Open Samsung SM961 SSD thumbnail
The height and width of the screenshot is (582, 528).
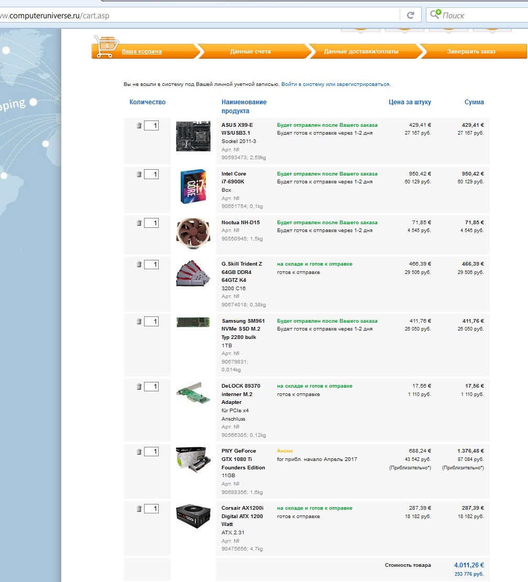[x=193, y=322]
